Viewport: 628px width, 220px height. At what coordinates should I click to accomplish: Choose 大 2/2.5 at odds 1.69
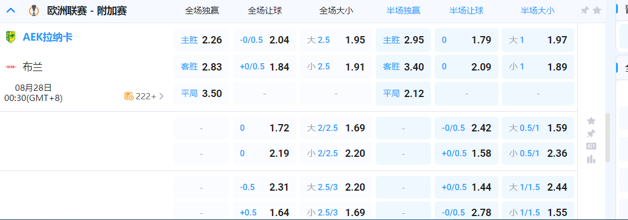[x=336, y=128]
